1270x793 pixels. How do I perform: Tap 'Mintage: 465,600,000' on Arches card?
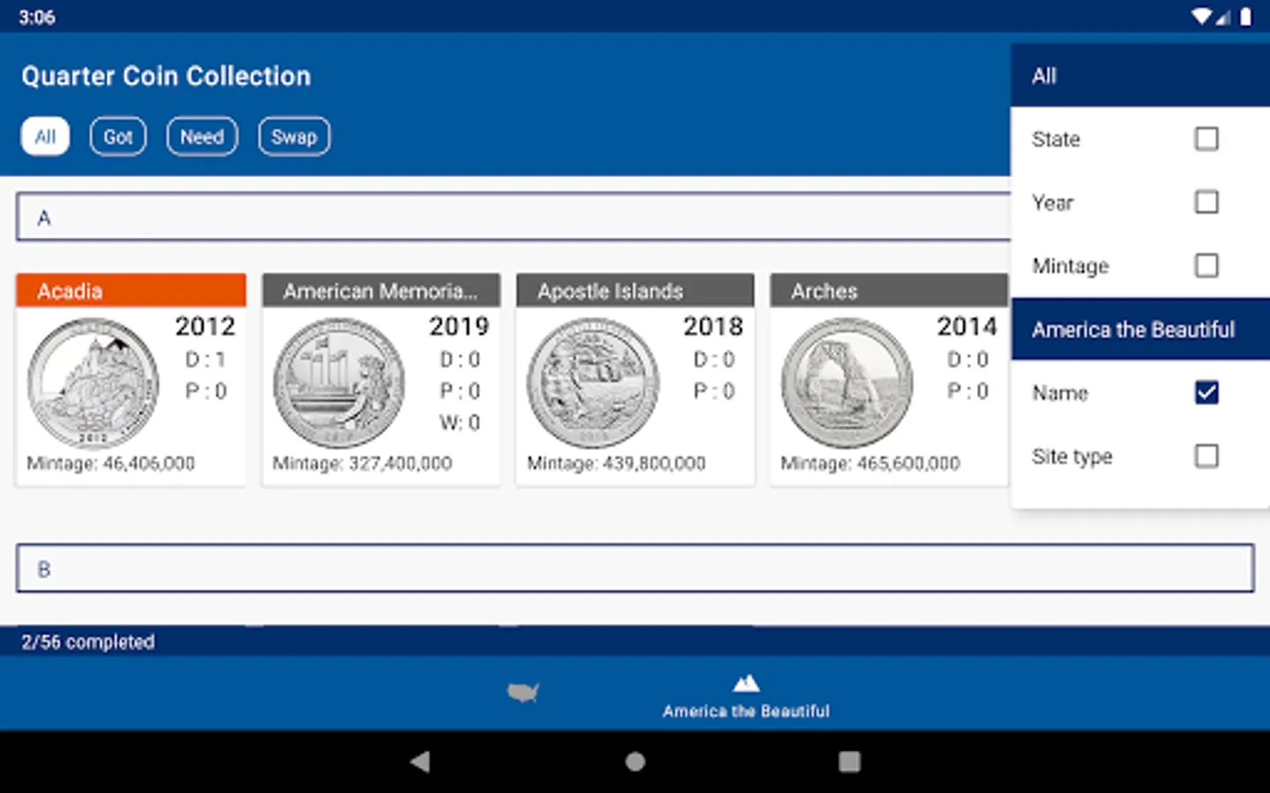(x=870, y=463)
